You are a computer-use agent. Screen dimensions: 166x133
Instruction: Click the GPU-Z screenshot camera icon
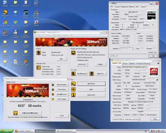pyautogui.click(x=158, y=64)
